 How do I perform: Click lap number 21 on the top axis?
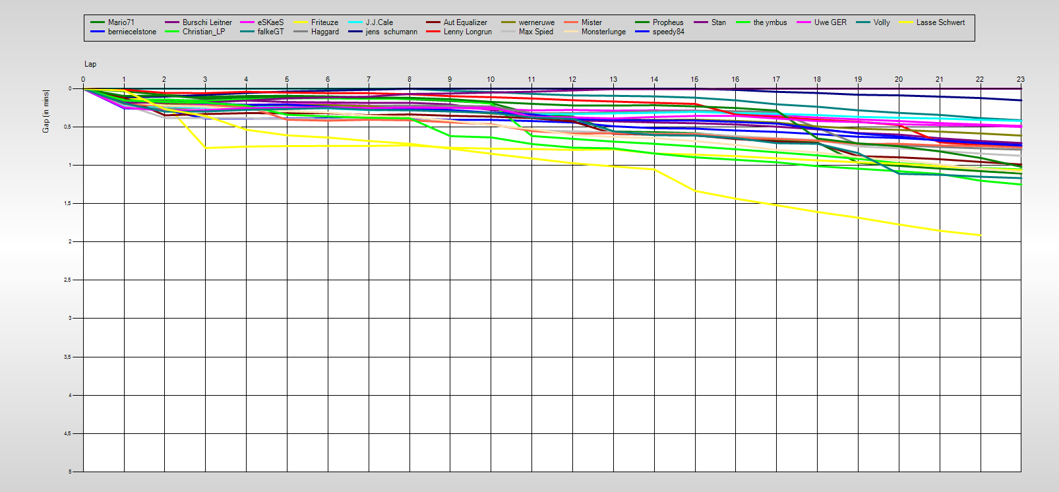point(939,79)
